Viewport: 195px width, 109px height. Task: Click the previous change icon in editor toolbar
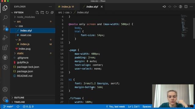click(170, 7)
